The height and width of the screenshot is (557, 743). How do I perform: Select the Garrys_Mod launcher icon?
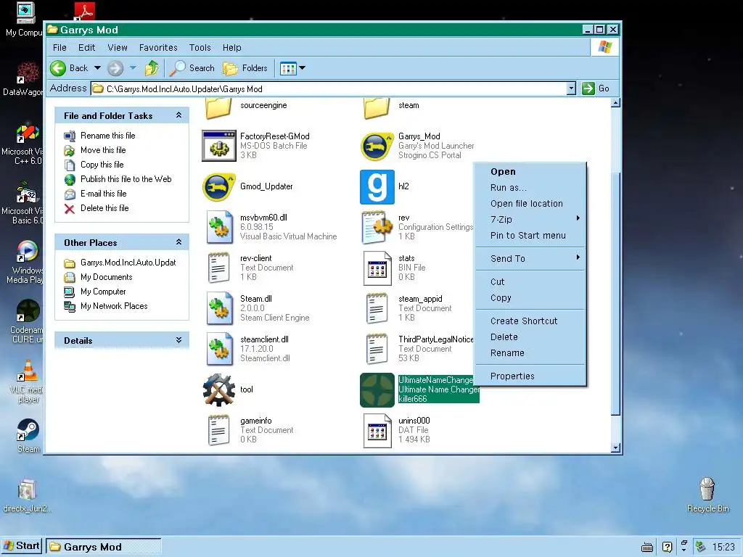pyautogui.click(x=377, y=146)
